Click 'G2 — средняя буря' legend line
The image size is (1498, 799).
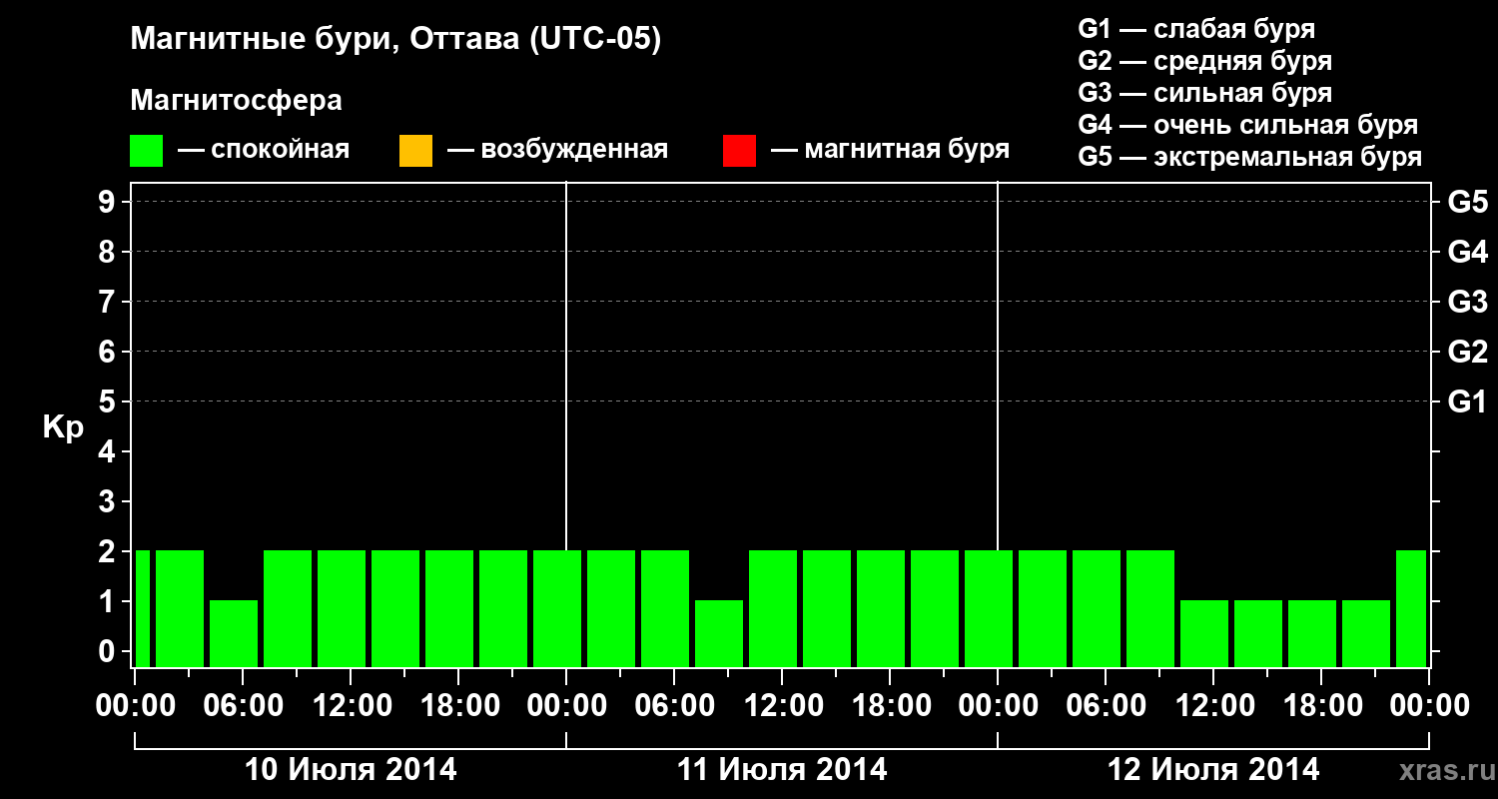point(1204,61)
